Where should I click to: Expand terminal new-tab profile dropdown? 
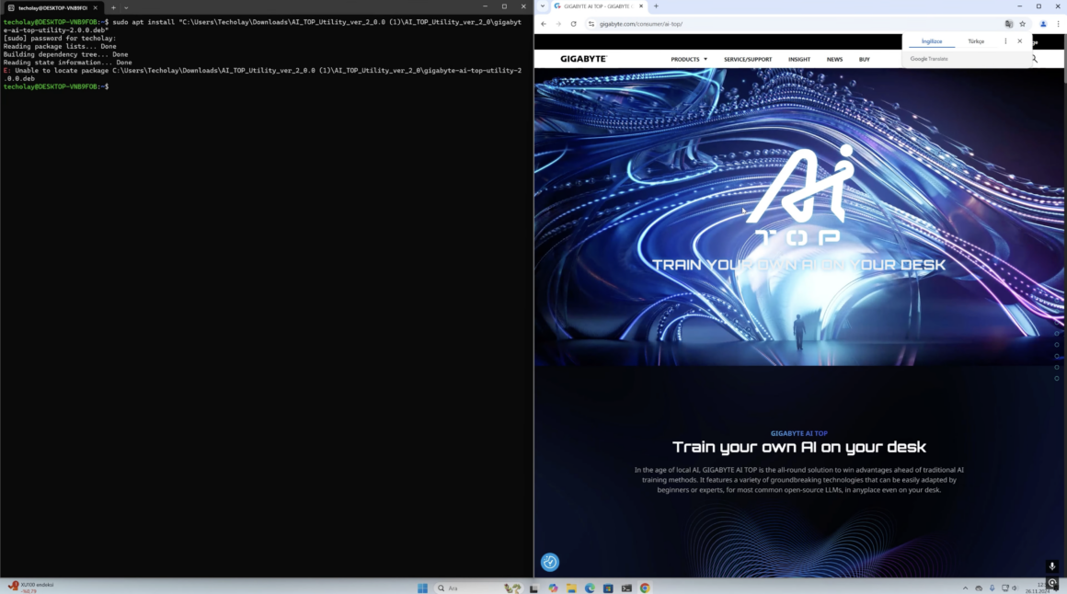[126, 7]
